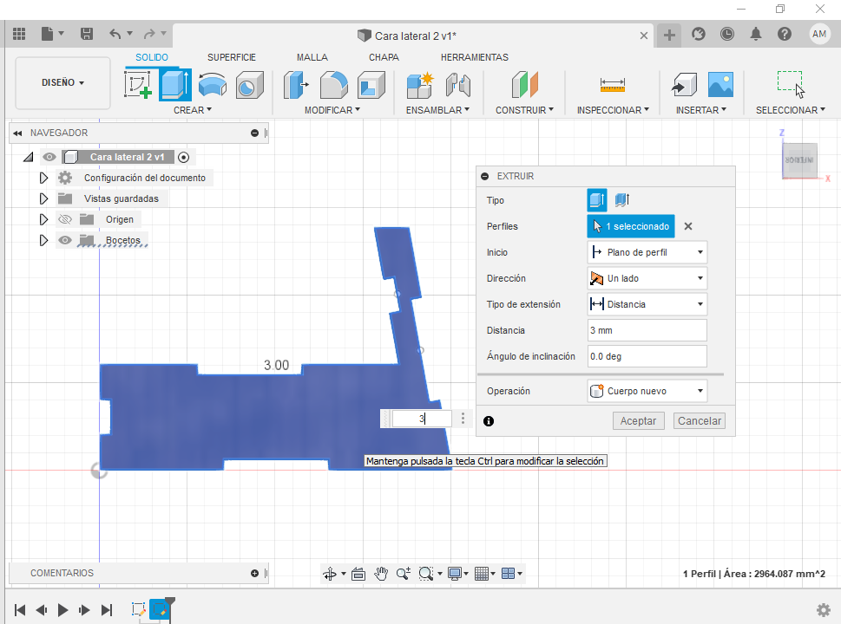Hide the Bocetos folder
Screen dimensions: 841x624
(x=65, y=240)
